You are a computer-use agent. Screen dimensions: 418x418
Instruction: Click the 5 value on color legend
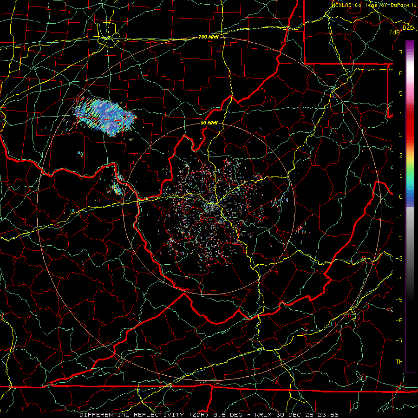coord(401,93)
